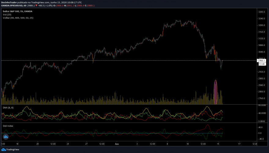This screenshot has height=153, width=269.
Task: Click the current price tag 2988.1 on axis
Action: pyautogui.click(x=261, y=61)
